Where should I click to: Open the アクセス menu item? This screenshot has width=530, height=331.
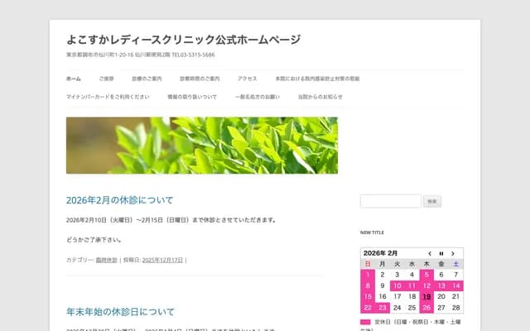tap(247, 79)
